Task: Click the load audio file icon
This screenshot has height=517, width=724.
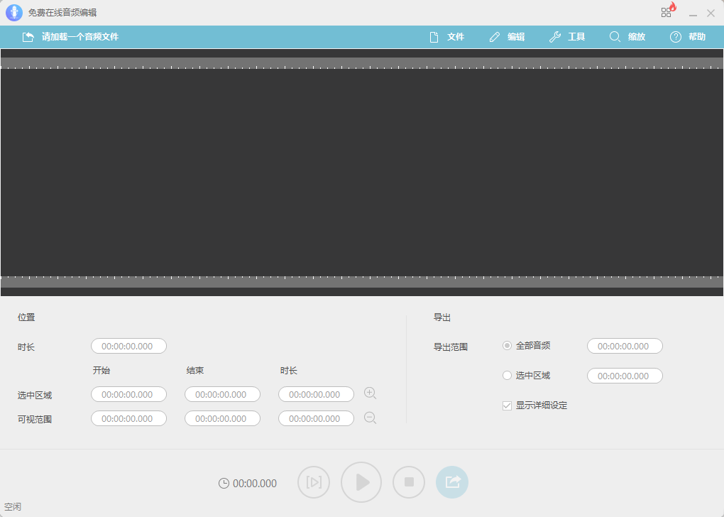Action: pyautogui.click(x=28, y=37)
